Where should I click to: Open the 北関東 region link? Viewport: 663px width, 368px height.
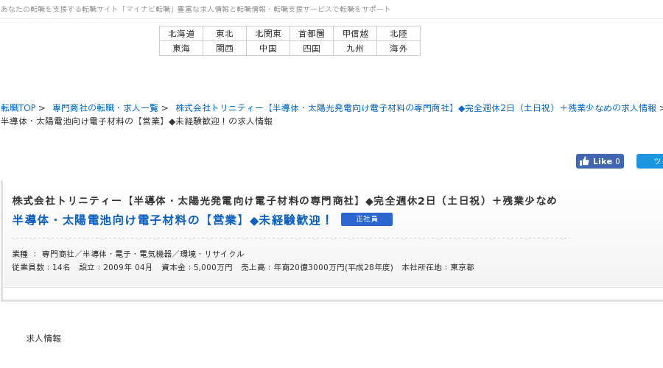tap(268, 33)
